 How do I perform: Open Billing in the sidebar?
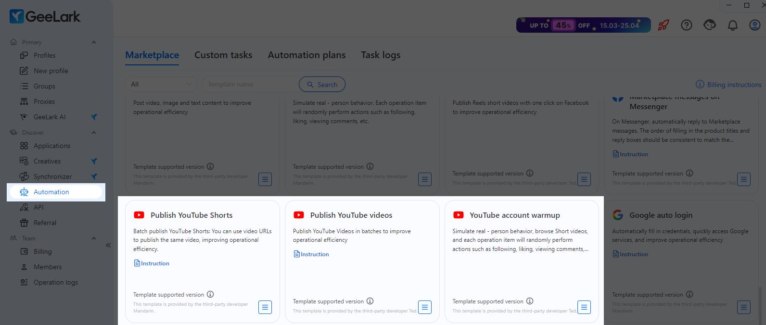tap(42, 251)
